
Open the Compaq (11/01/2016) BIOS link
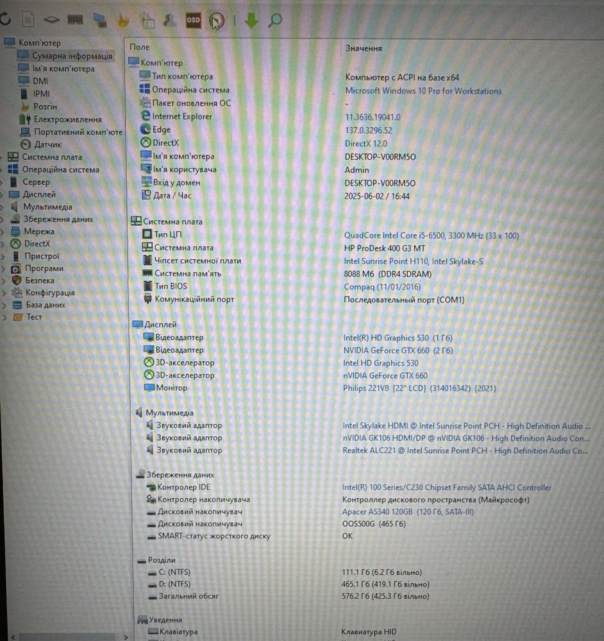(382, 287)
